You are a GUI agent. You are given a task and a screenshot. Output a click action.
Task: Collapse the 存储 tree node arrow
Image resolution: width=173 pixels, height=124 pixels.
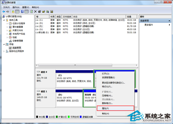4,44
